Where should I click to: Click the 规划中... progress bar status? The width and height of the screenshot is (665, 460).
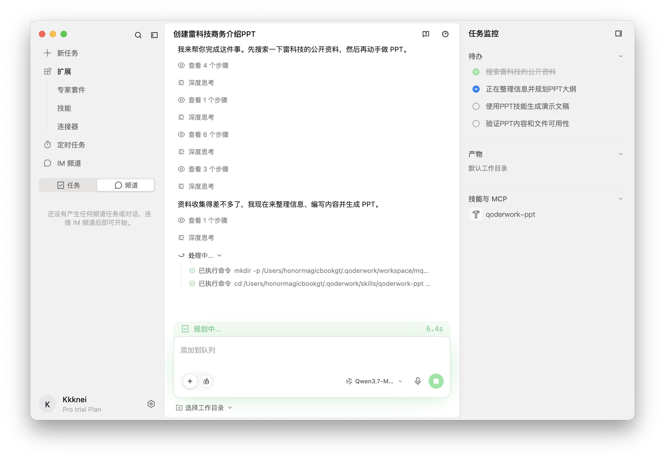point(208,329)
